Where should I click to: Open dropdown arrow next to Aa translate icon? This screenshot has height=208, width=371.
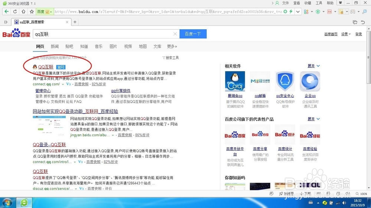coord(335,11)
